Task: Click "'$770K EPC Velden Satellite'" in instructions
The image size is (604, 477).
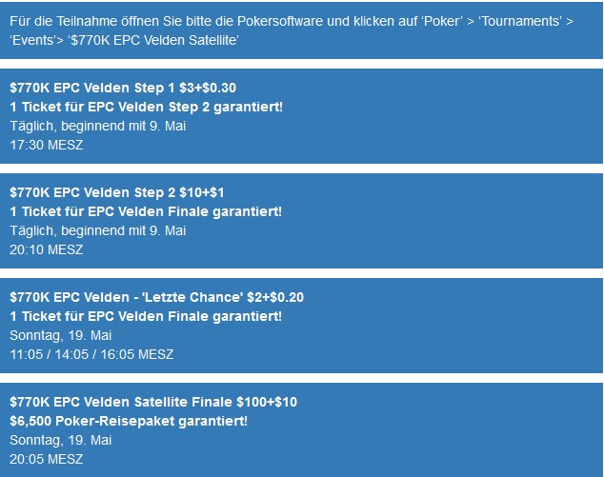Action: [153, 40]
